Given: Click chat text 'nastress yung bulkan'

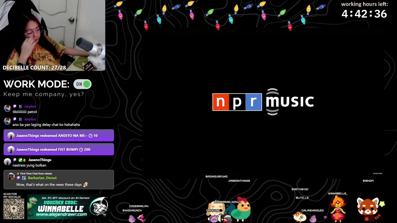Looking at the screenshot, I should pyautogui.click(x=29, y=165).
